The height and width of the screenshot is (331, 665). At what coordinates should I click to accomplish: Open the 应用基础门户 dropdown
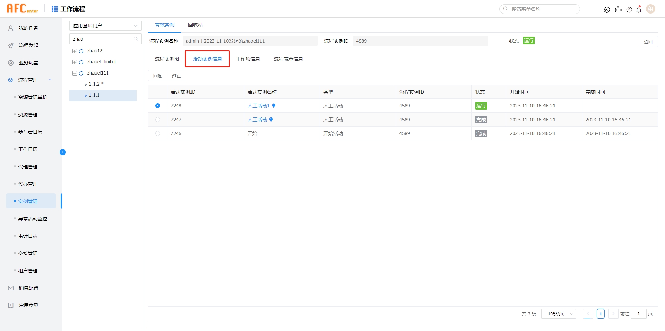coord(105,25)
